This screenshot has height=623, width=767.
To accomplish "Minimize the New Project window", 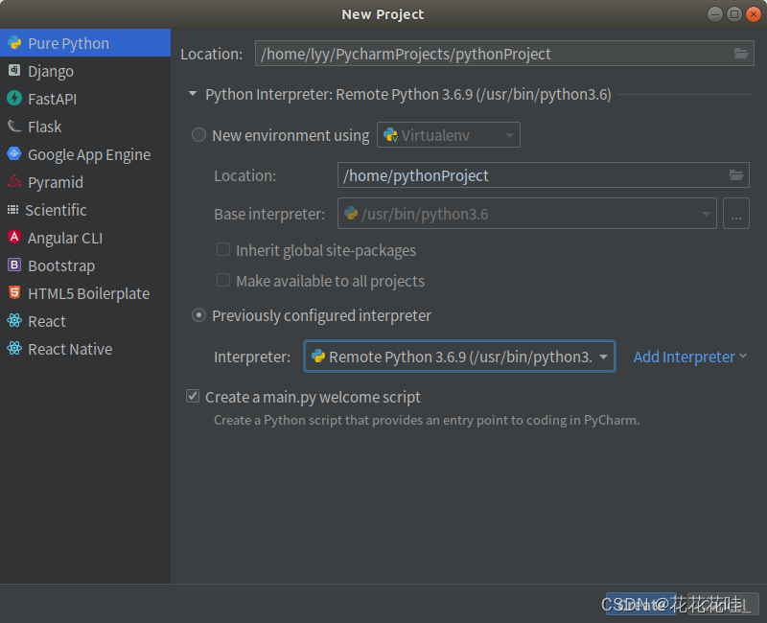I will [x=714, y=14].
